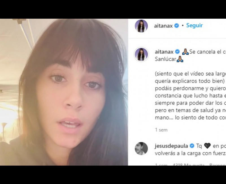This screenshot has height=184, width=226.
Task: Click aitanax username in the caption
Action: (164, 52)
